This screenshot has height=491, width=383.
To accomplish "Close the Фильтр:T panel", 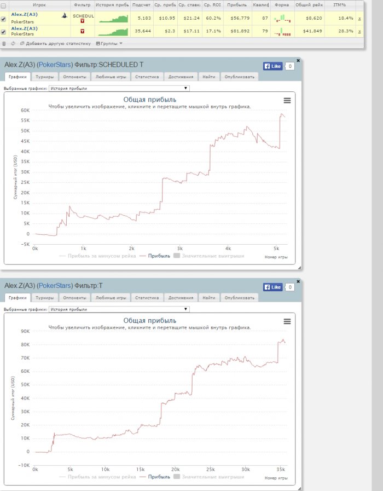I will coord(298,281).
